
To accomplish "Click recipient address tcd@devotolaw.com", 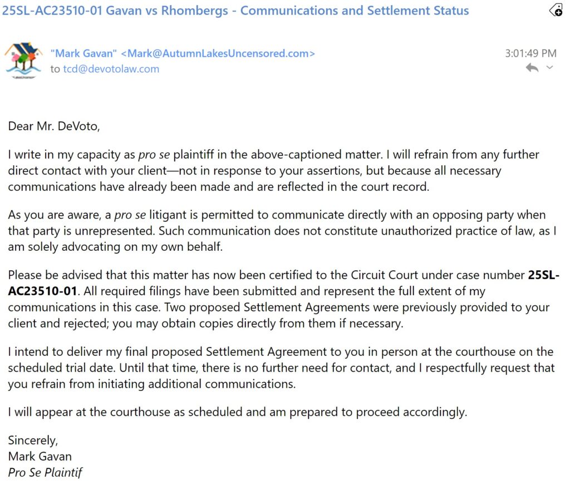I will (x=111, y=69).
